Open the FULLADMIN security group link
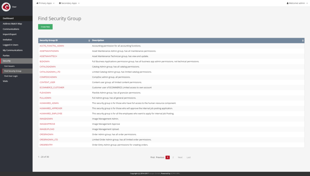Viewport: 310px width, 176px height. click(x=45, y=98)
